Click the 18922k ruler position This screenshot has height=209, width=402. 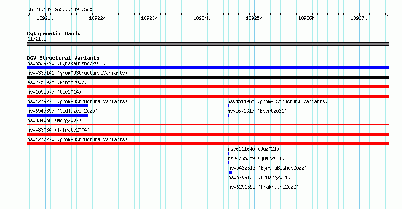coord(97,18)
